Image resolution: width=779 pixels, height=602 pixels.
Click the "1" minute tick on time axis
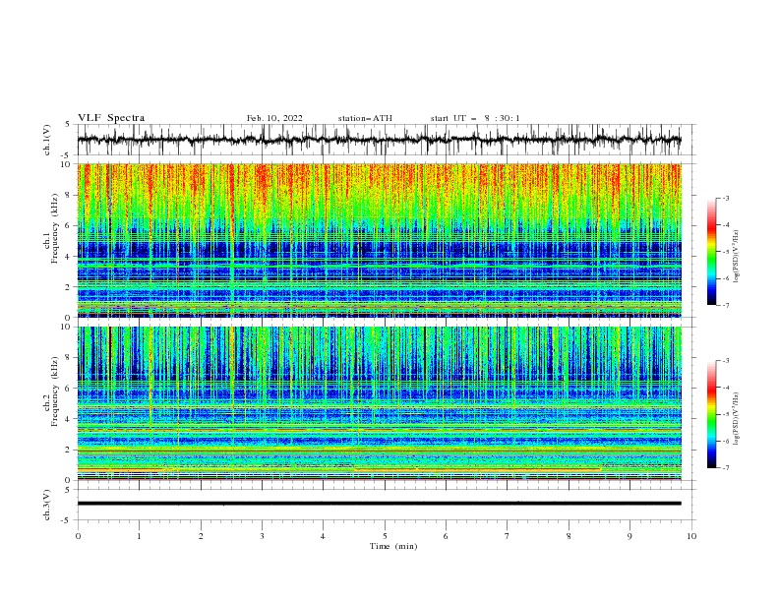coord(139,536)
